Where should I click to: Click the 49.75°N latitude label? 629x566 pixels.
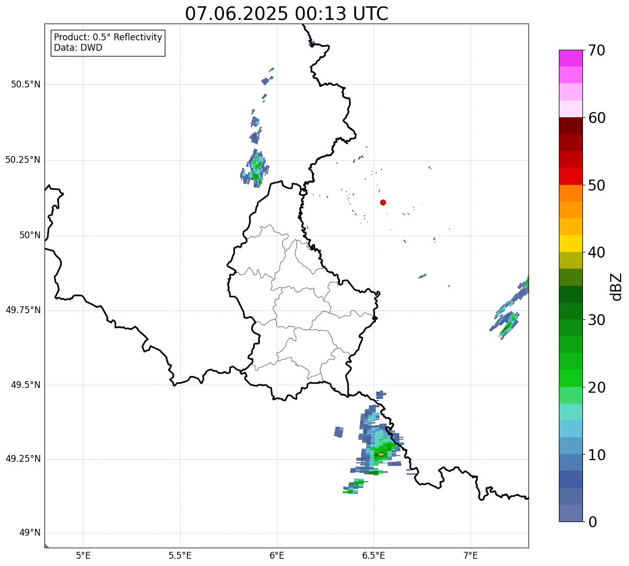click(x=23, y=310)
